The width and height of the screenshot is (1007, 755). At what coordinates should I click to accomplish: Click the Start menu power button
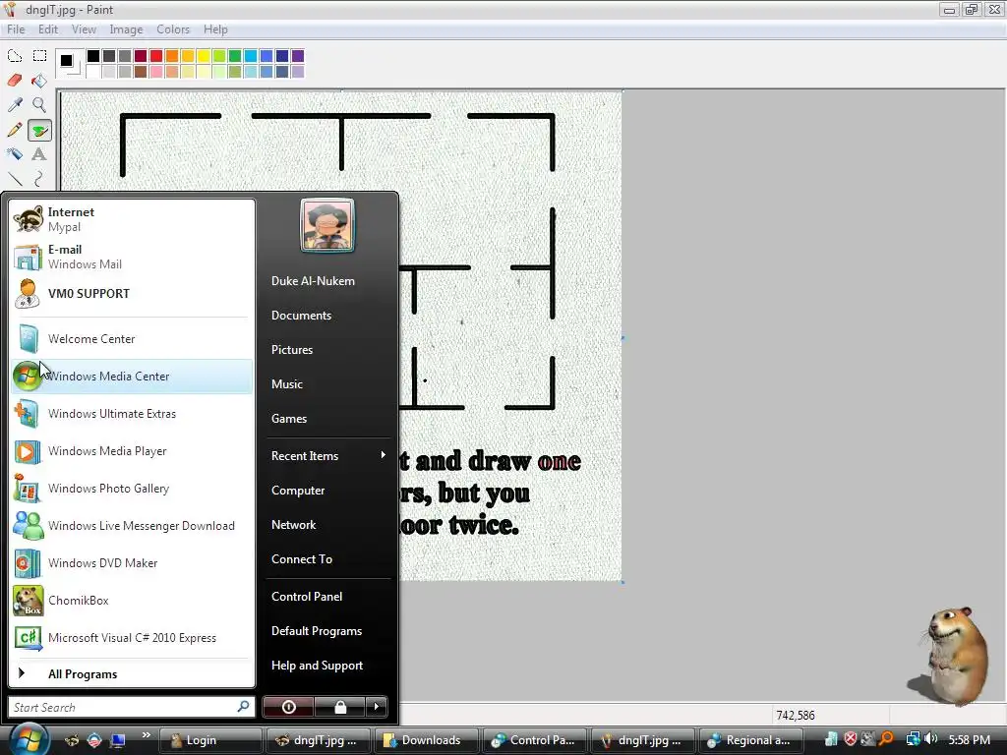coord(288,707)
